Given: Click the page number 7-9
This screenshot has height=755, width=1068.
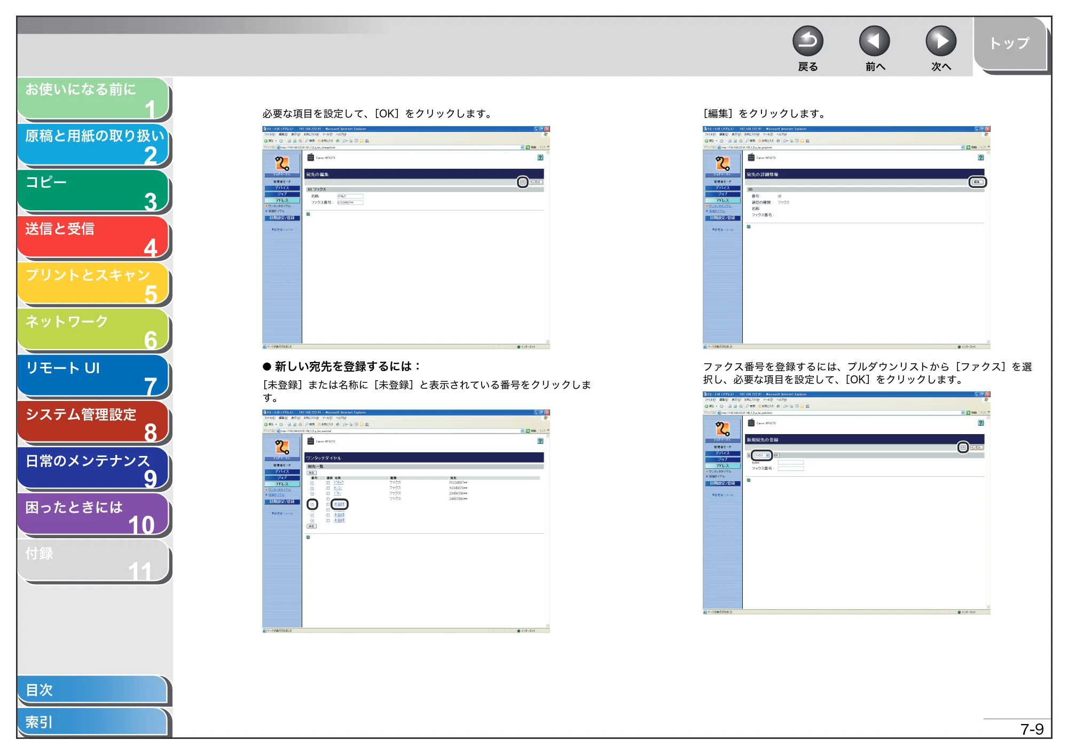Looking at the screenshot, I should [x=1032, y=729].
